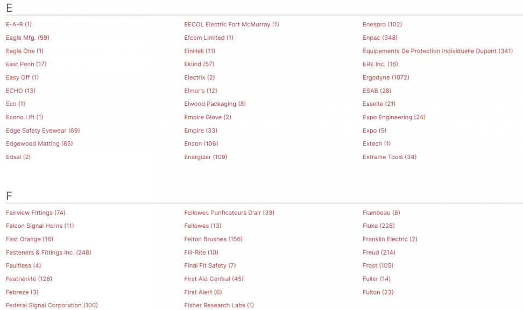Click the Eagle Mfg. (99) link

click(27, 38)
